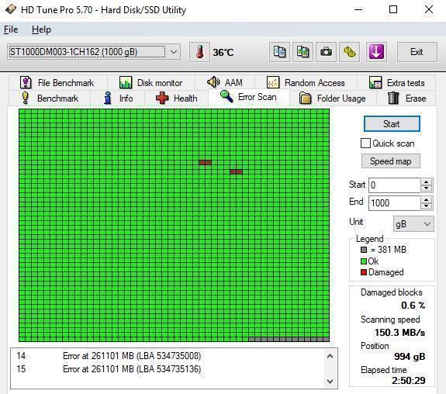Screen dimensions: 446x394
Task: Click the error log scroll down arrow
Action: [x=330, y=381]
